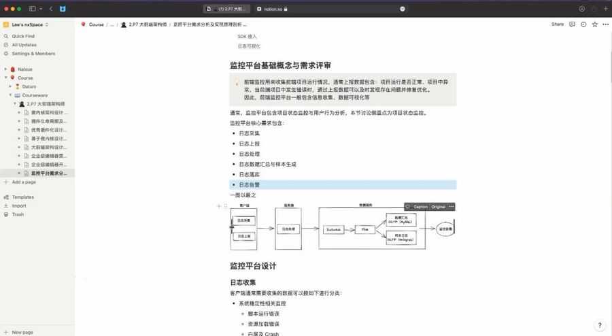
Task: Click SDK 接入 table of contents link
Action: pyautogui.click(x=247, y=36)
